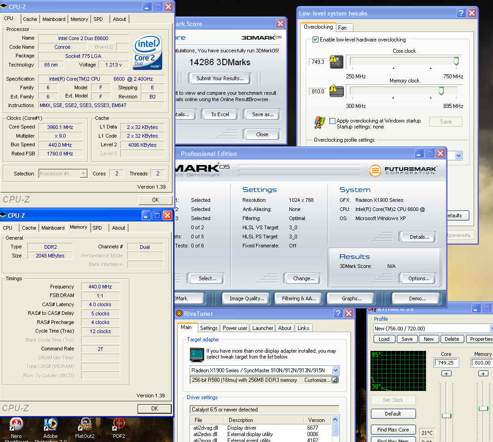Click Select button in 3DMark tests

206,278
